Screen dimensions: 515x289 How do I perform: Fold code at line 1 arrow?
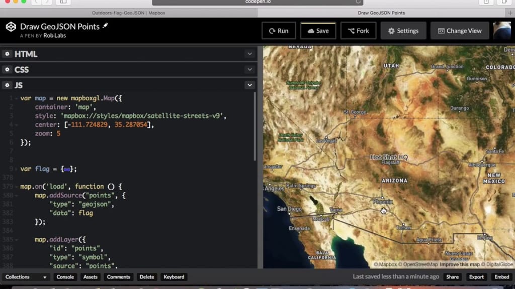[17, 98]
